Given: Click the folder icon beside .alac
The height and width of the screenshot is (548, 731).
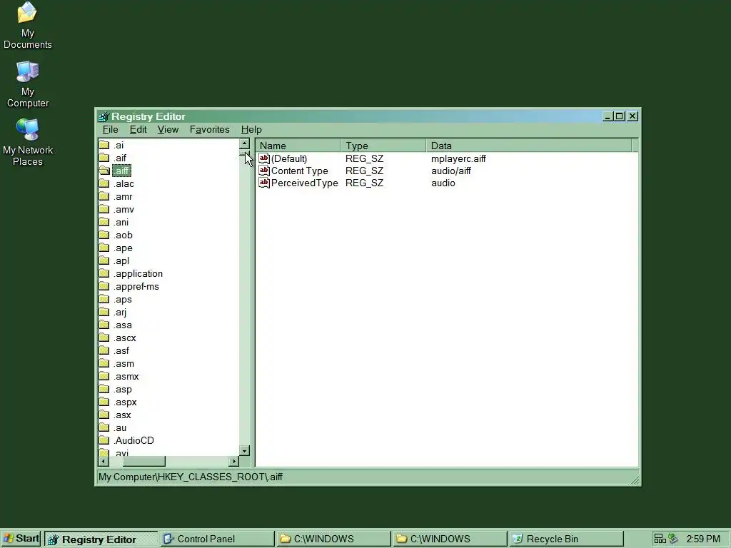Looking at the screenshot, I should [104, 183].
